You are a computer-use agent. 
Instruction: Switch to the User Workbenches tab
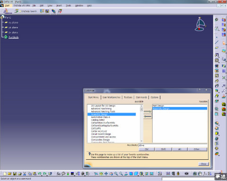pyautogui.click(x=111, y=97)
